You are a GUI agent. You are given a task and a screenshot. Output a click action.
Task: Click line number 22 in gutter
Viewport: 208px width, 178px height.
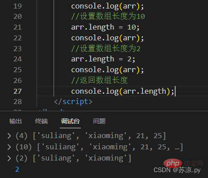[18, 38]
